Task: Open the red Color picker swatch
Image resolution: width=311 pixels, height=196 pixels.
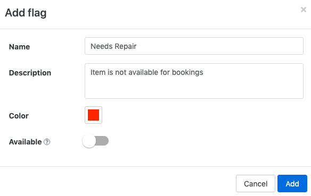Action: click(x=93, y=115)
